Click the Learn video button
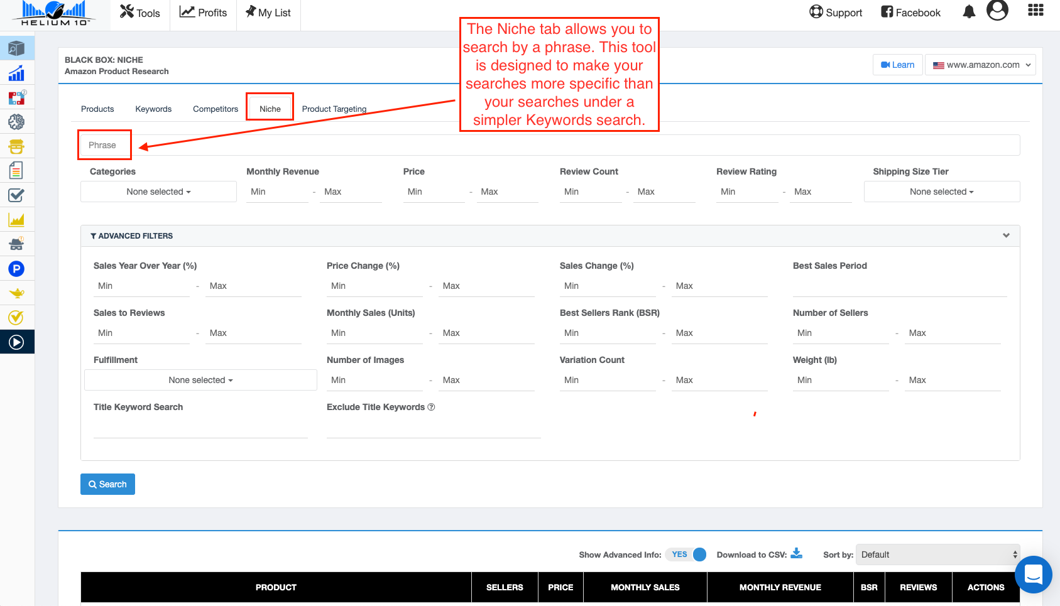The width and height of the screenshot is (1060, 606). point(897,65)
